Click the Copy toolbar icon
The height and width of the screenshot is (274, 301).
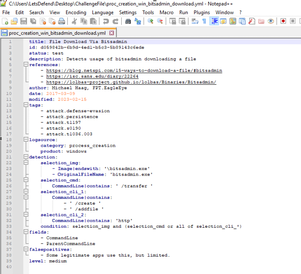(x=84, y=21)
